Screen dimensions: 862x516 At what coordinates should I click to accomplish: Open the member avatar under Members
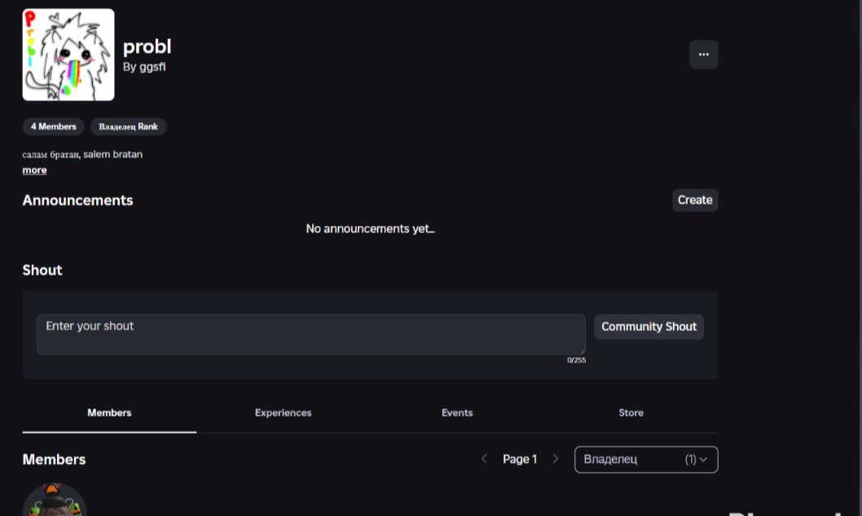pyautogui.click(x=55, y=500)
